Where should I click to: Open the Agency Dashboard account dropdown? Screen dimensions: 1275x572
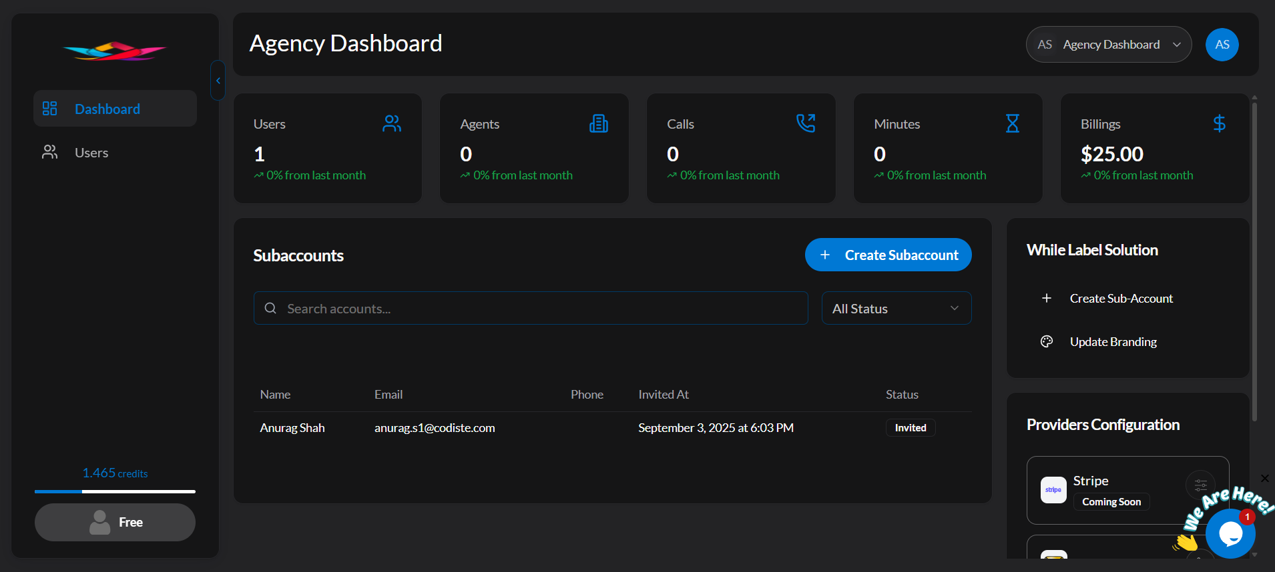coord(1108,45)
